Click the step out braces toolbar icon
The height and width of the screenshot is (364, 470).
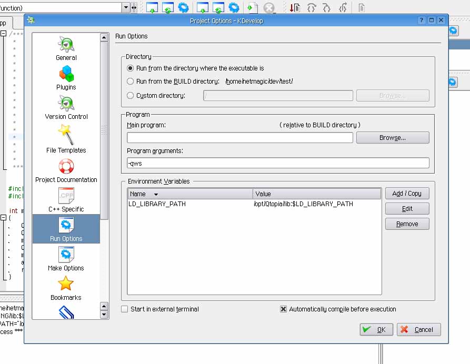tap(343, 8)
